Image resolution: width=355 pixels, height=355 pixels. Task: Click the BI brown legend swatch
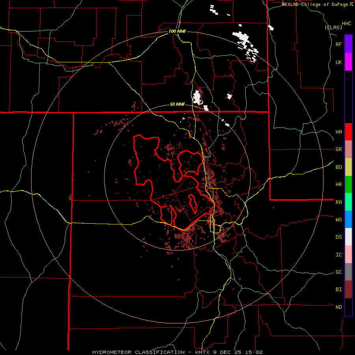tap(348, 290)
